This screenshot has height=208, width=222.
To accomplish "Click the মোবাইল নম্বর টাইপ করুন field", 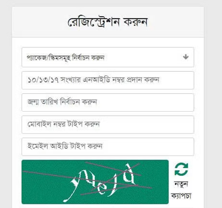I will [x=108, y=125].
